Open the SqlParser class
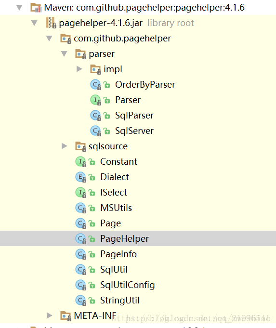276x328 pixels. 134,116
